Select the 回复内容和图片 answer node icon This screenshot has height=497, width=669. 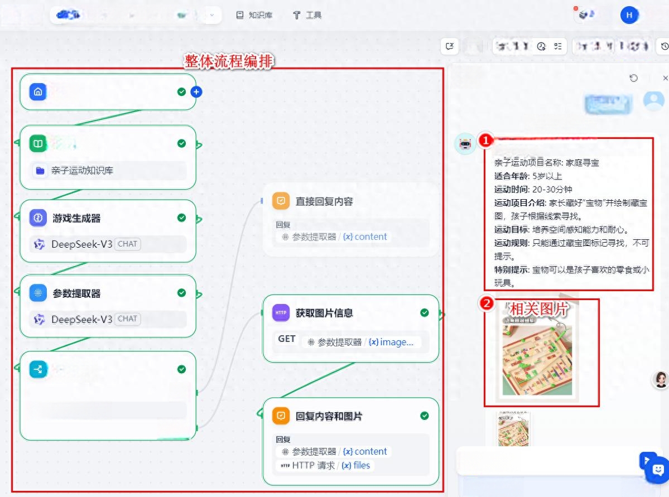281,416
